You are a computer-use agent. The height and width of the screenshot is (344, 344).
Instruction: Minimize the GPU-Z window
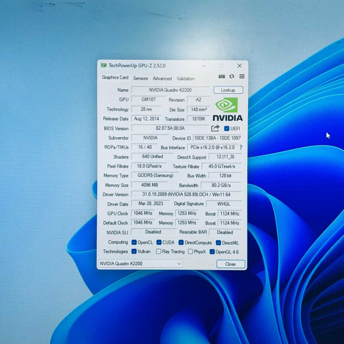point(204,65)
